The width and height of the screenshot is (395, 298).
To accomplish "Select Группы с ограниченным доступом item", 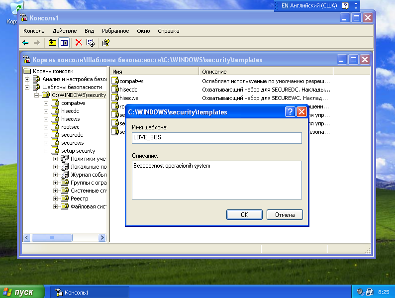I will tap(89, 183).
